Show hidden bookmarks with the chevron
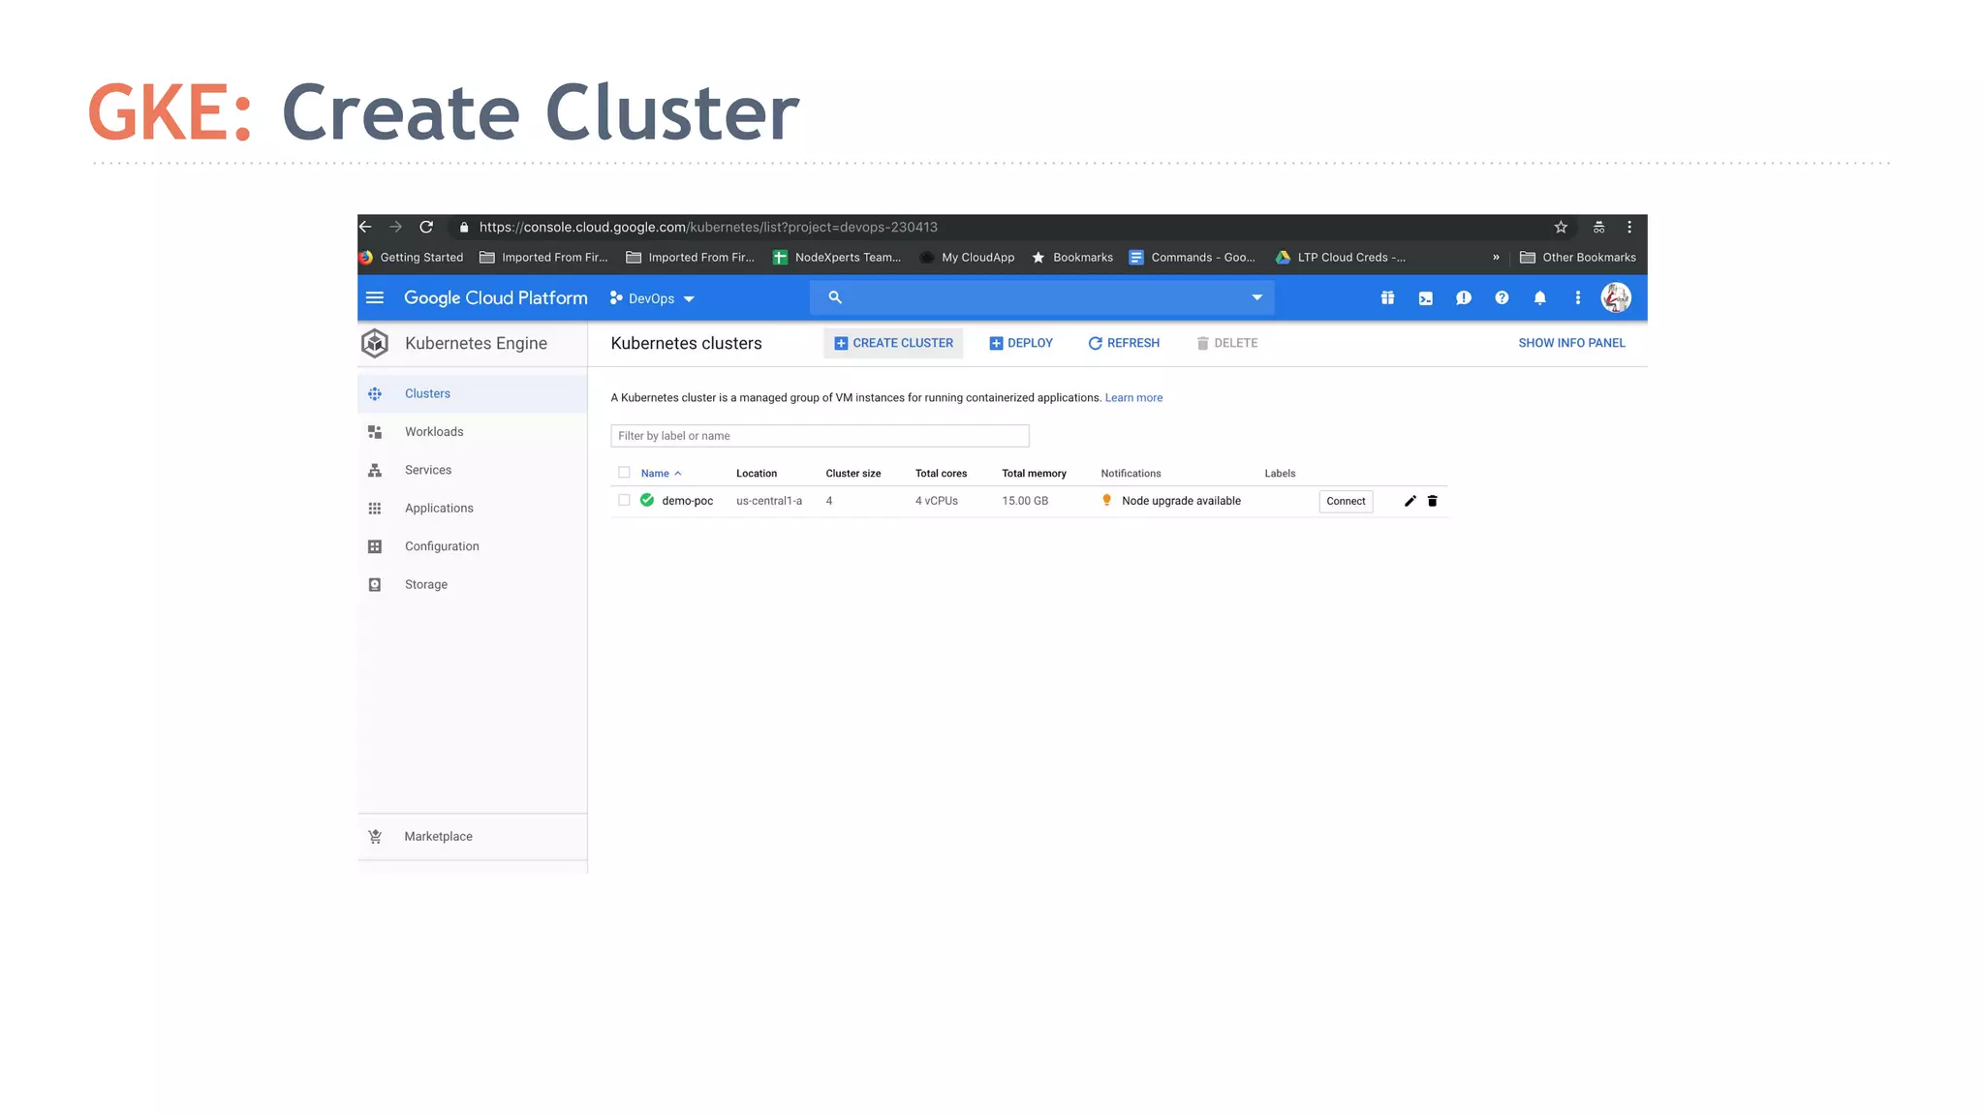The height and width of the screenshot is (1116, 1984). point(1496,258)
